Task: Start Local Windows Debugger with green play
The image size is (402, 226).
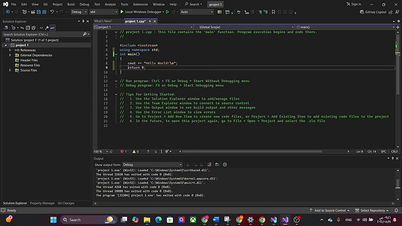Action: (122, 12)
